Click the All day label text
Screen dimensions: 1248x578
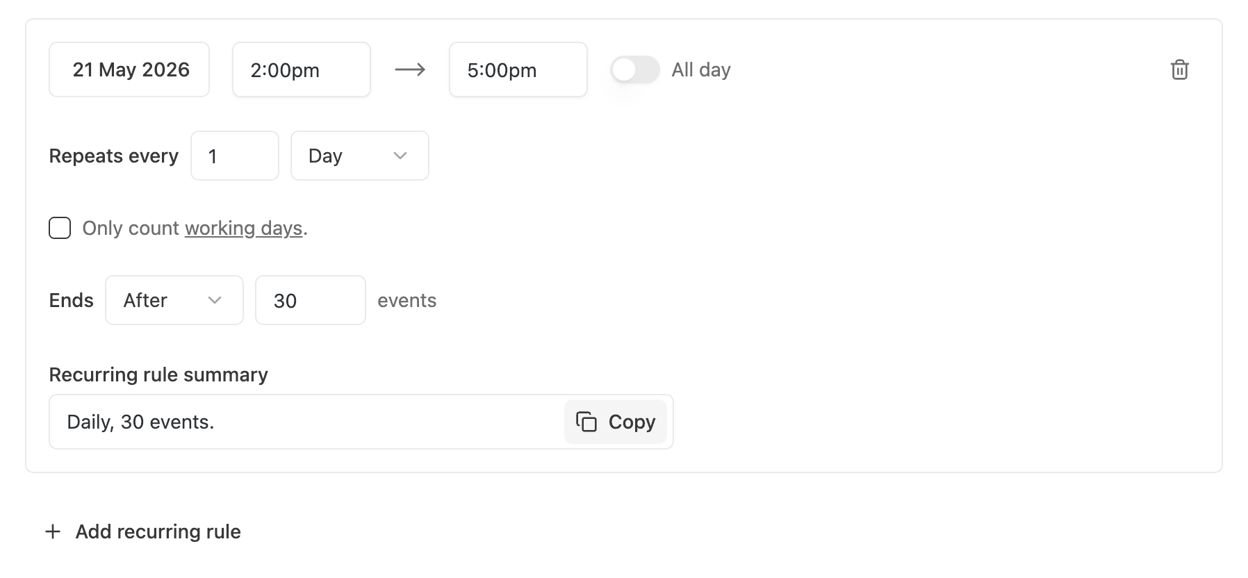[700, 69]
